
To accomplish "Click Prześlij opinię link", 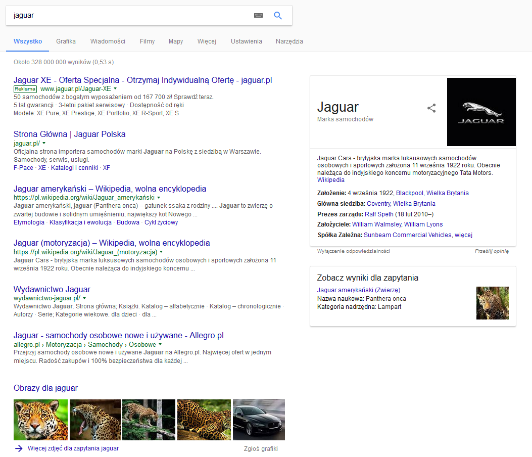I will click(x=492, y=251).
